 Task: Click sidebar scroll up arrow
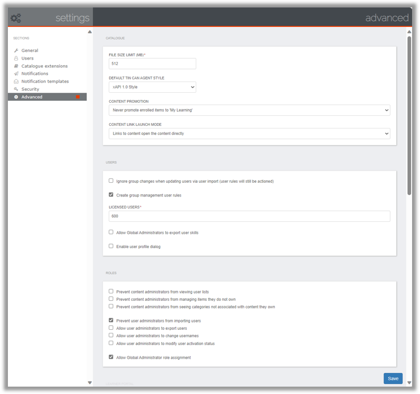(90, 32)
